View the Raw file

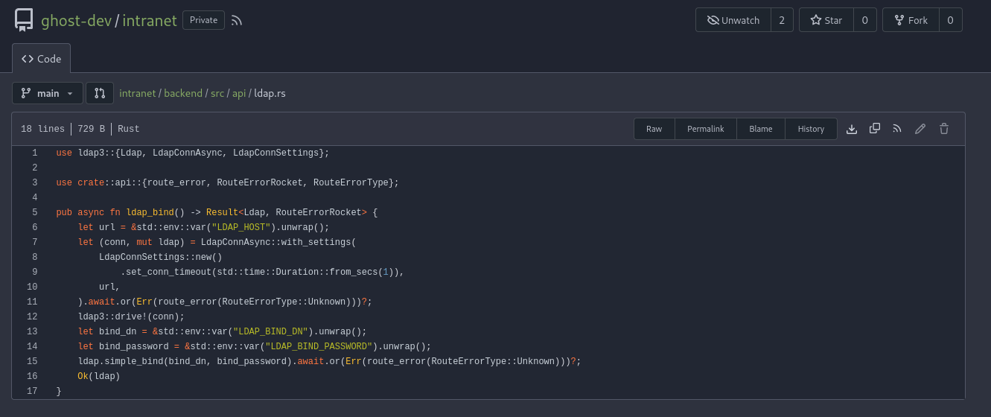654,129
